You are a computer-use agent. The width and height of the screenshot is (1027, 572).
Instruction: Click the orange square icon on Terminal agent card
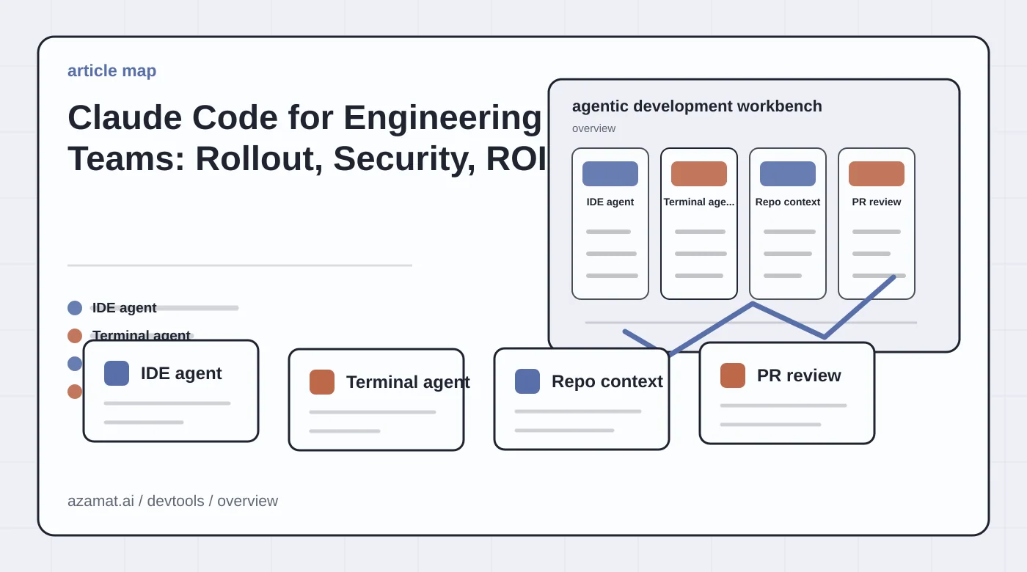coord(322,382)
